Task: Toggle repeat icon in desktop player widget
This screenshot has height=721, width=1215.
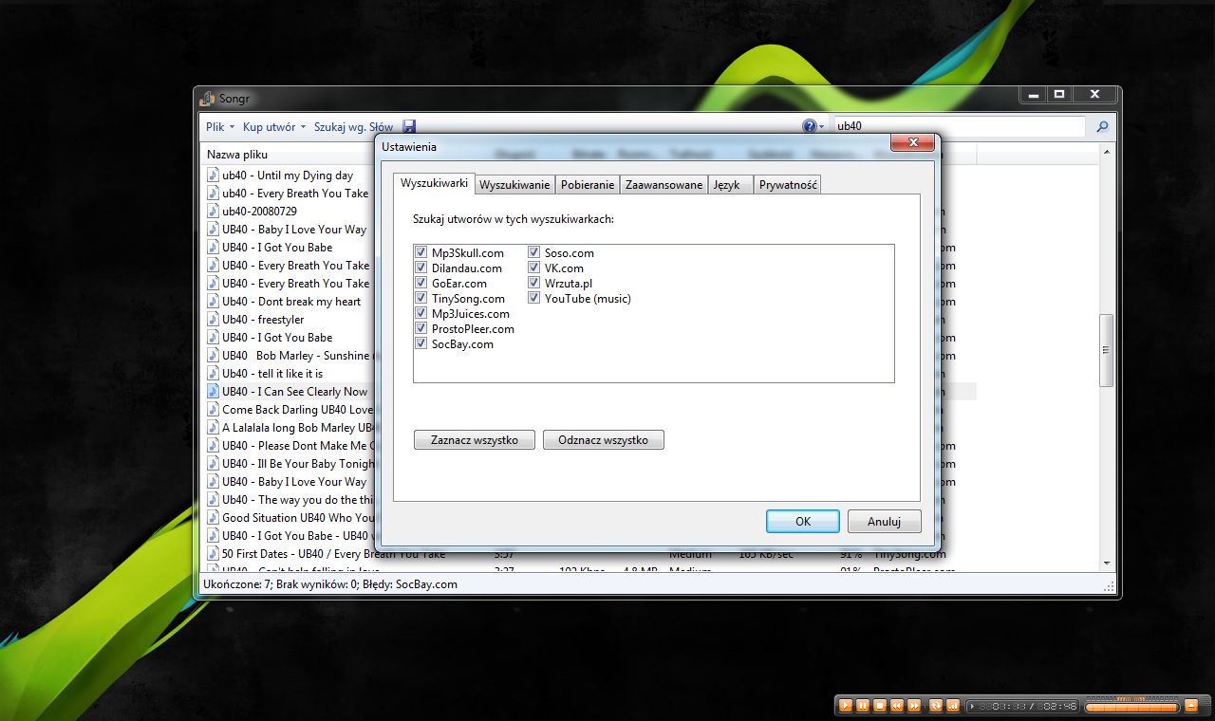Action: coord(936,706)
